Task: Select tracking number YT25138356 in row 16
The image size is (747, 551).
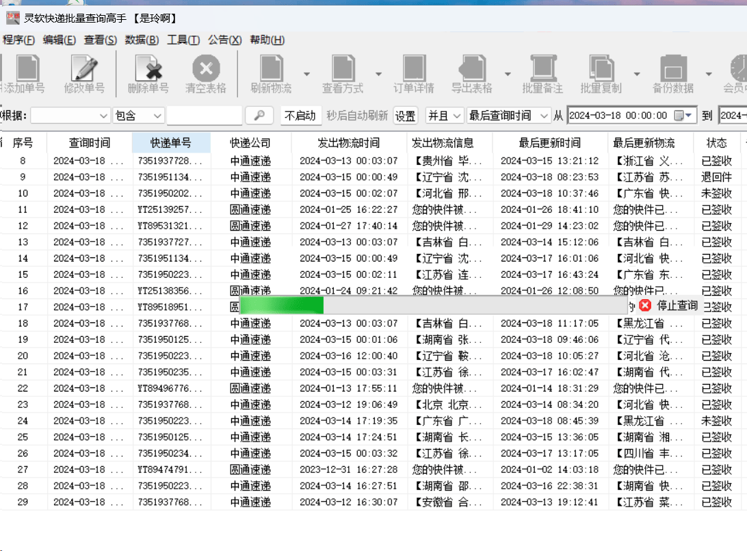Action: [170, 291]
